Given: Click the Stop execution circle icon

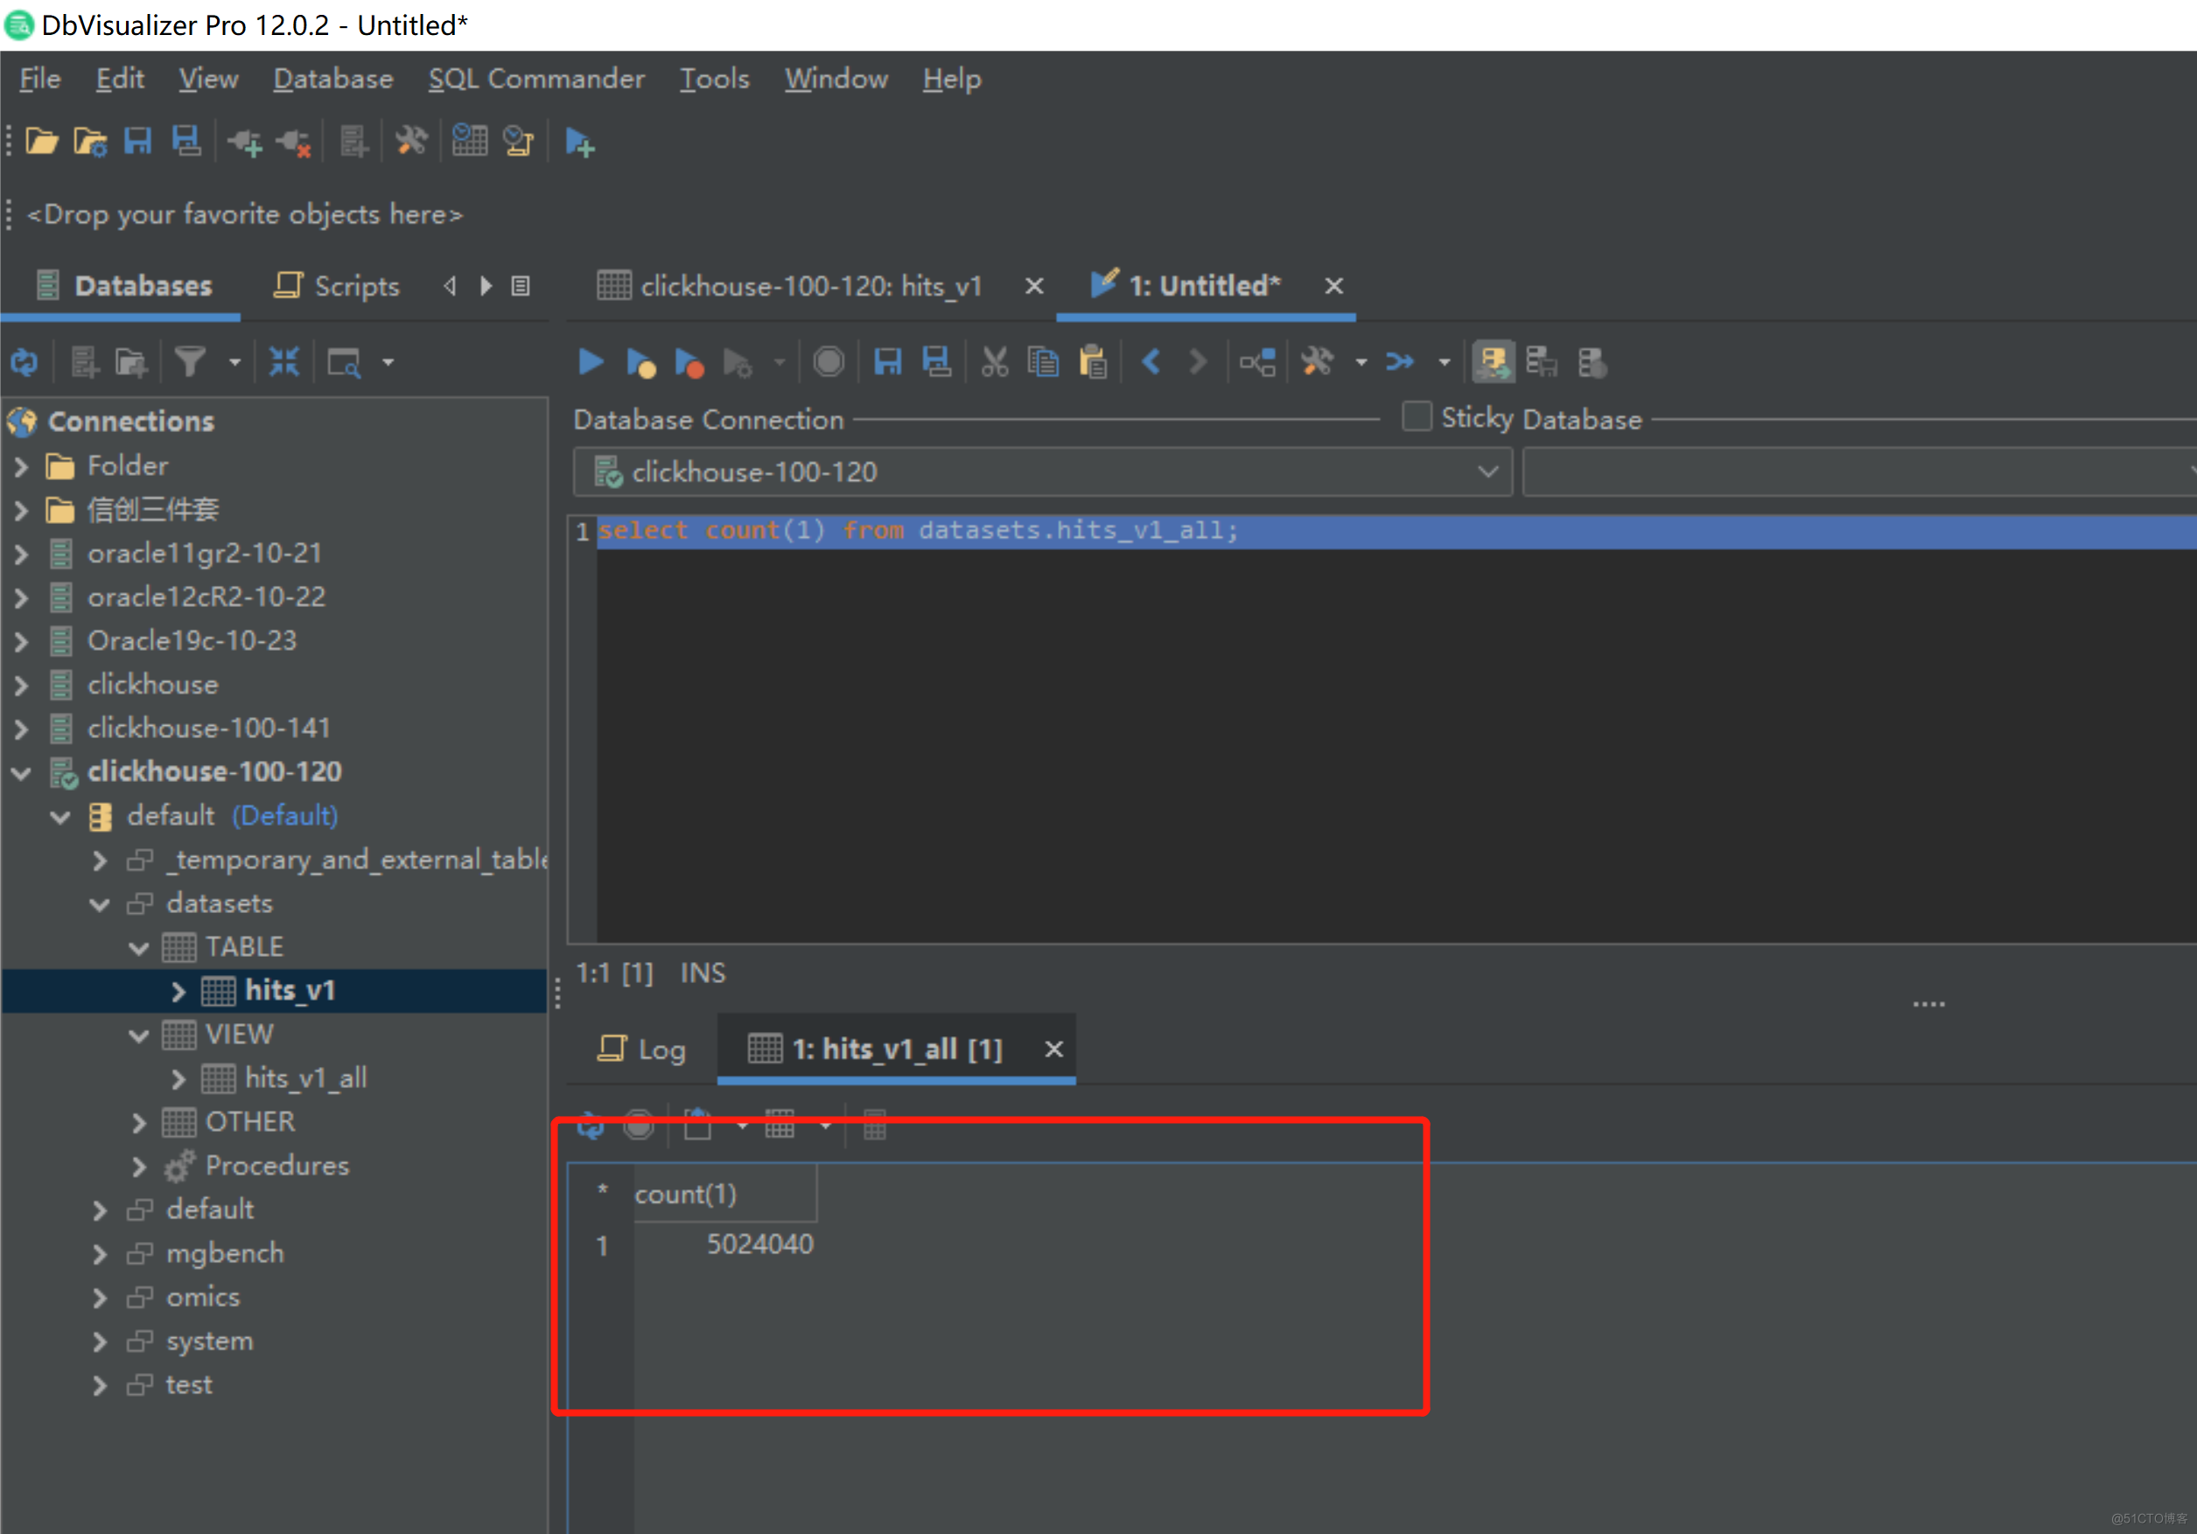Looking at the screenshot, I should [x=828, y=362].
